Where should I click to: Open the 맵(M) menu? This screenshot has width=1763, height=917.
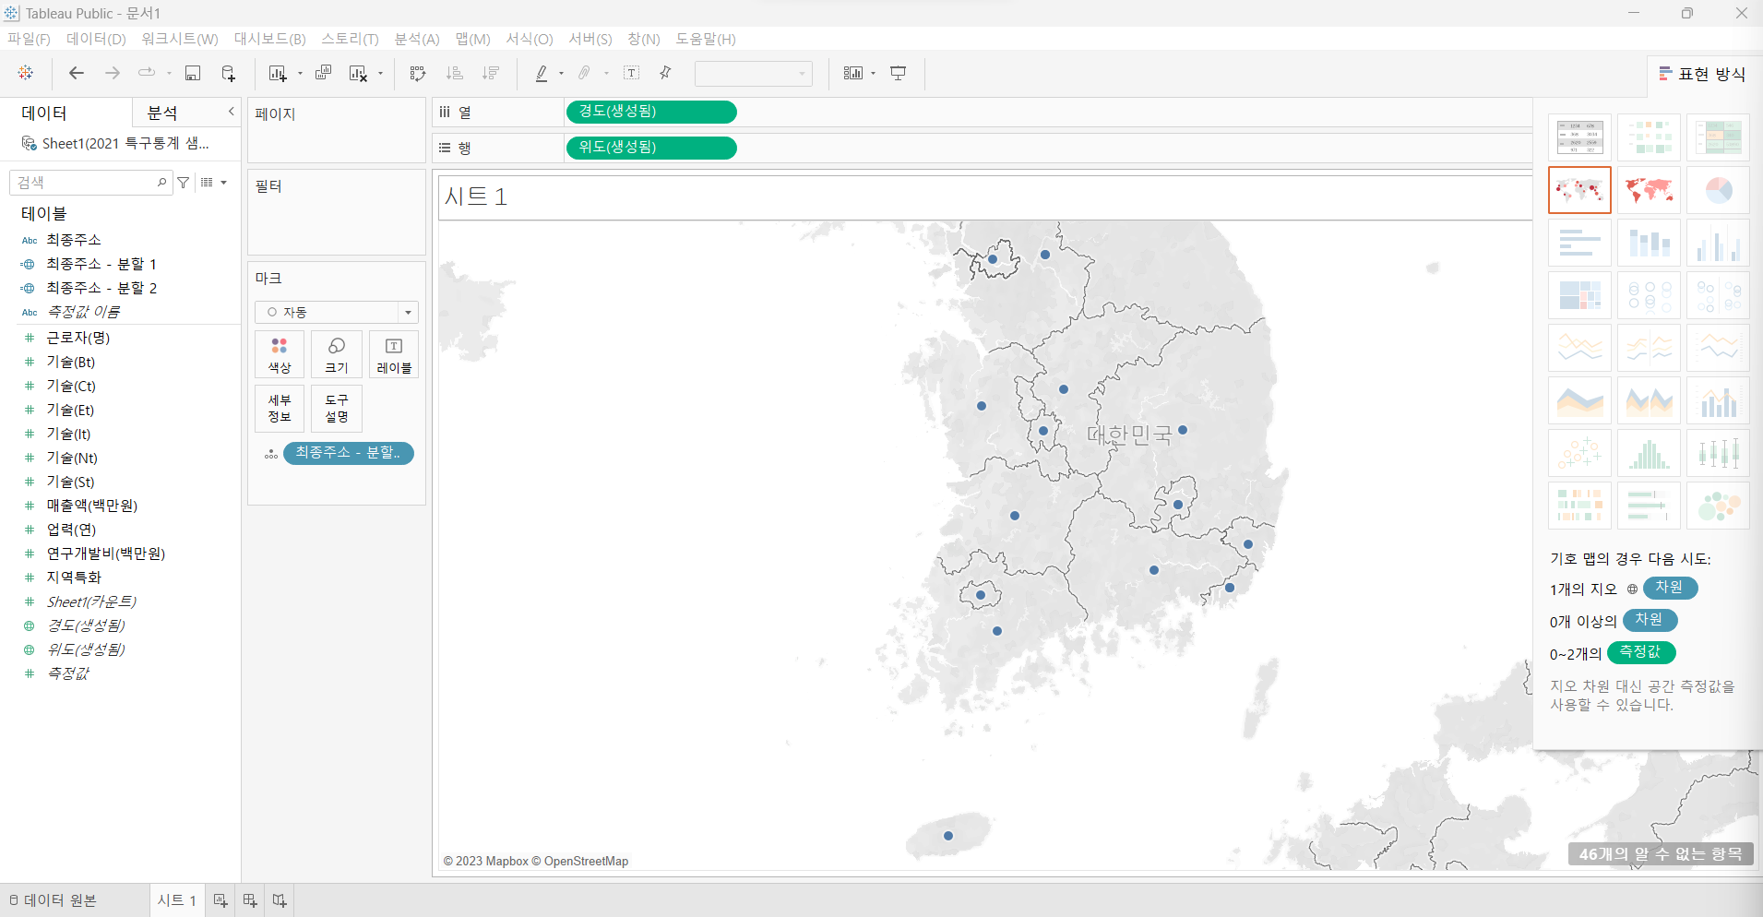coord(472,39)
